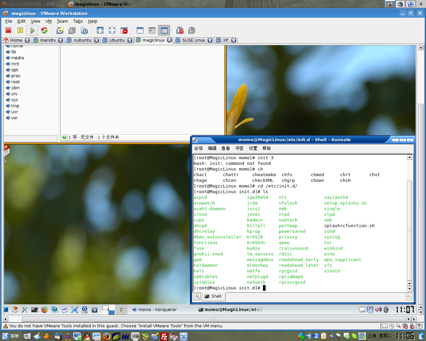Close the XP tab
Viewport: 426px width, 341px height.
(234, 40)
